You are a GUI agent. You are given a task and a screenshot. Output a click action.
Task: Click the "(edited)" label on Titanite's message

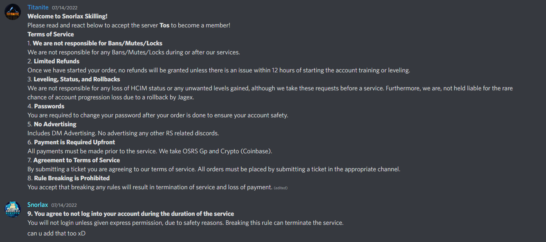pos(281,188)
